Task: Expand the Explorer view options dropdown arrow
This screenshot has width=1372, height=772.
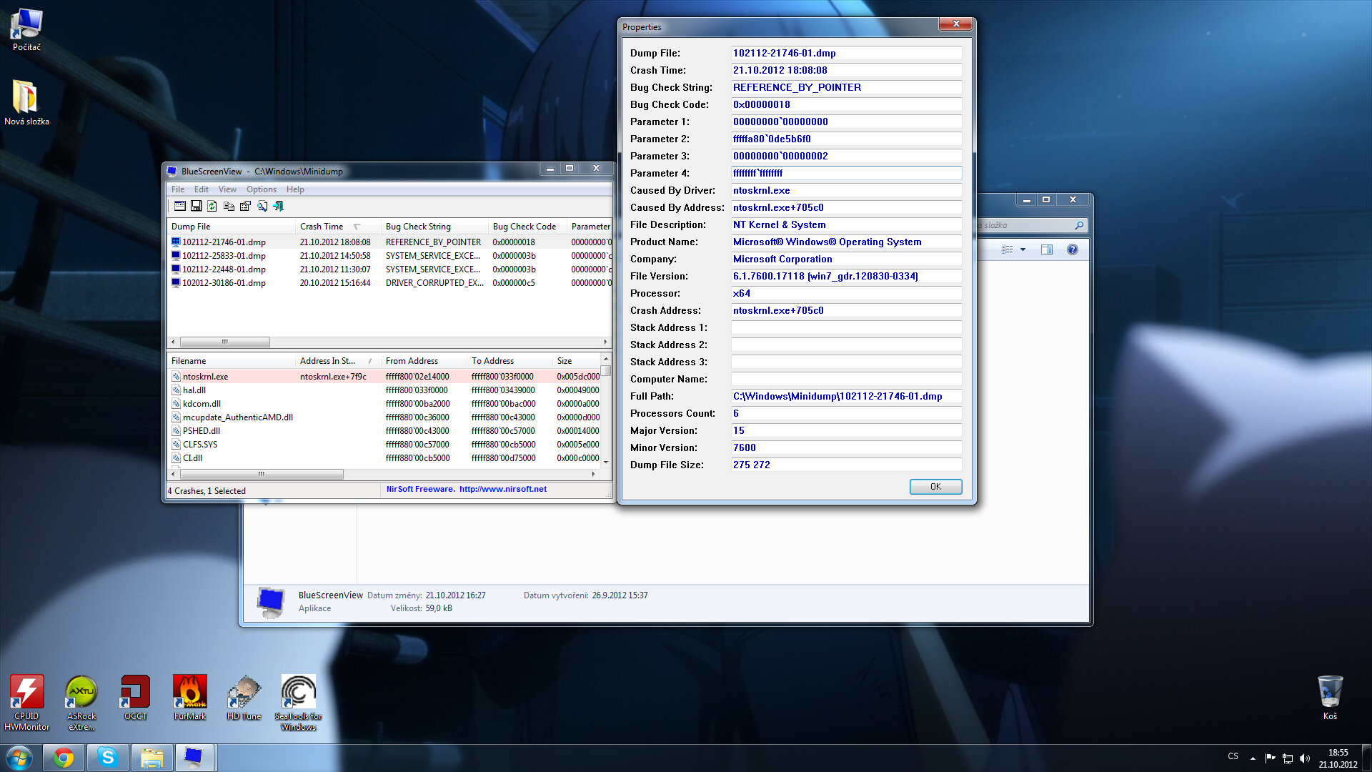Action: tap(1023, 249)
